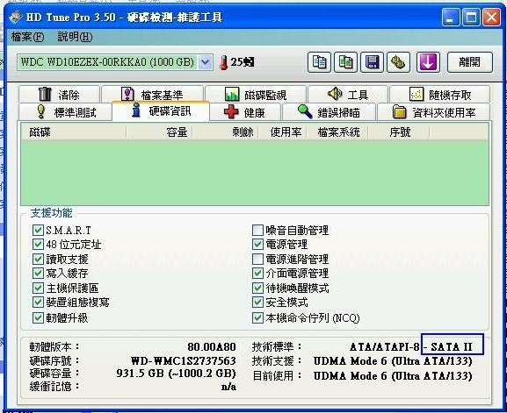Screen dimensions: 507x413
Task: Click the 序號 column header
Action: [x=399, y=132]
